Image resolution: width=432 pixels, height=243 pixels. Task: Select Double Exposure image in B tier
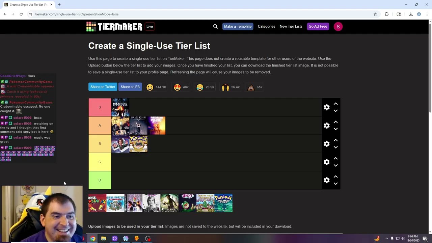click(120, 144)
